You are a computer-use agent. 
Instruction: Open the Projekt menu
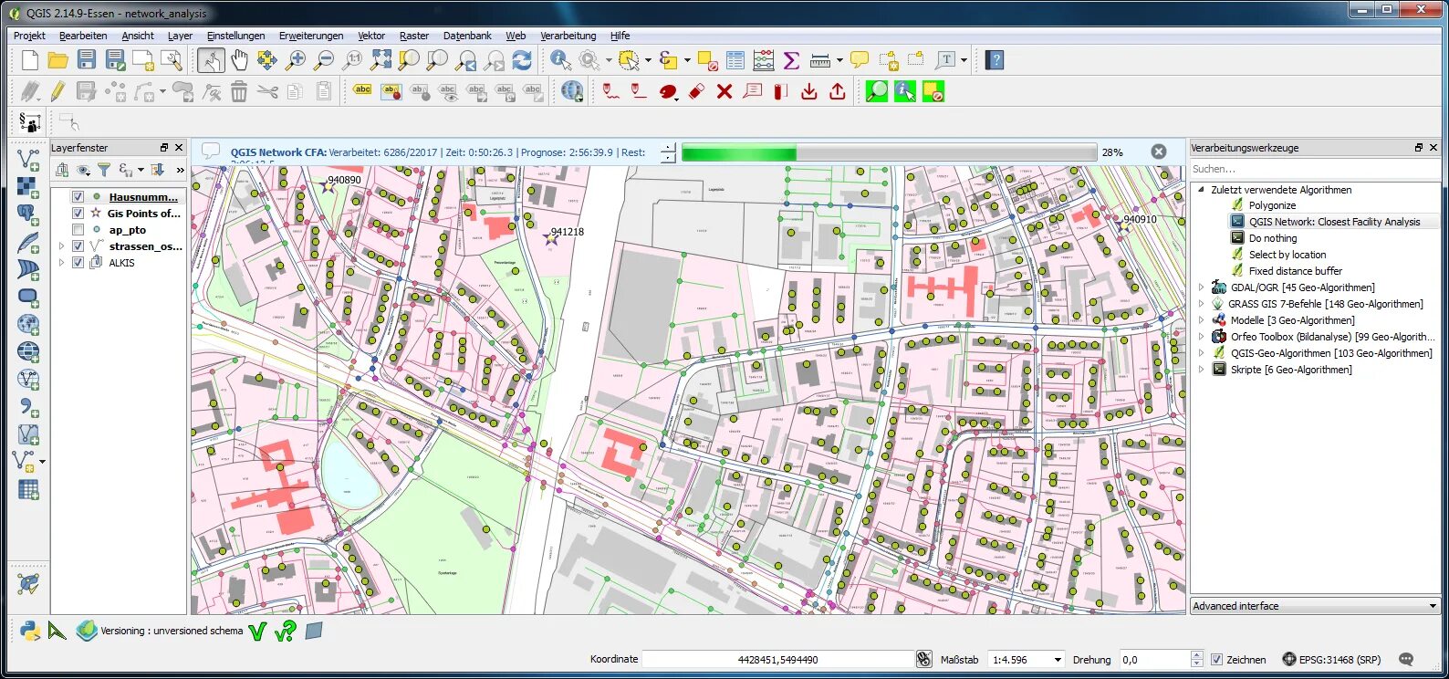pyautogui.click(x=29, y=36)
